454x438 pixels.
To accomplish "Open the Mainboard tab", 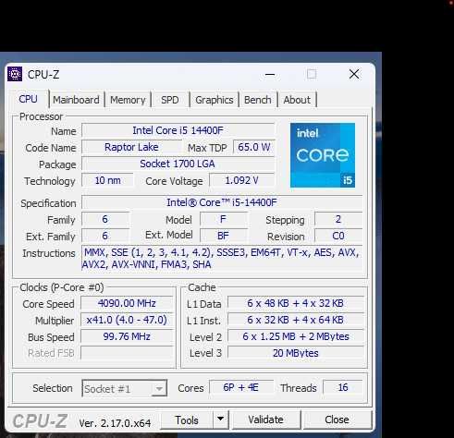I will pyautogui.click(x=76, y=100).
